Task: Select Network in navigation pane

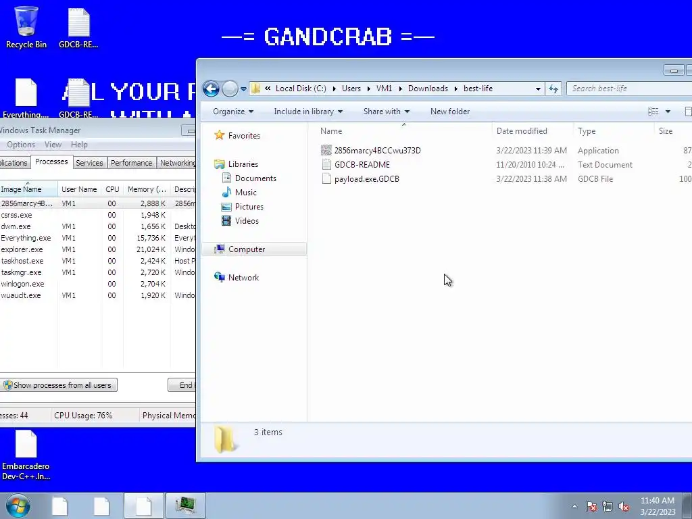Action: 237,278
